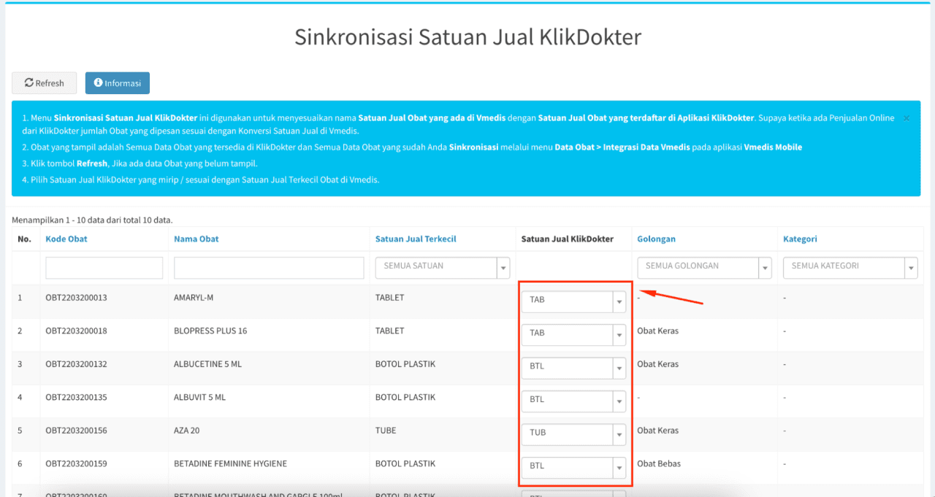Click the page title Sinkronisasi Satuan Jual KlikDokter
Viewport: 935px width, 497px height.
click(x=467, y=37)
